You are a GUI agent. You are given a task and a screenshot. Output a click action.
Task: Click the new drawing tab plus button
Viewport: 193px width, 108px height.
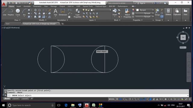click(x=62, y=24)
